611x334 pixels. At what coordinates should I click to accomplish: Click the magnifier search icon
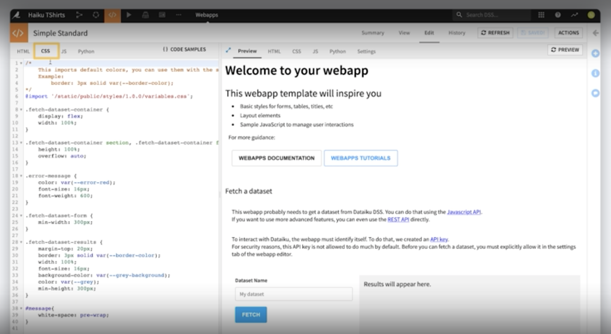tap(459, 15)
